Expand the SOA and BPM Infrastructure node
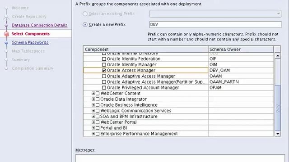Viewport: 289px width, 162px height. pyautogui.click(x=93, y=116)
